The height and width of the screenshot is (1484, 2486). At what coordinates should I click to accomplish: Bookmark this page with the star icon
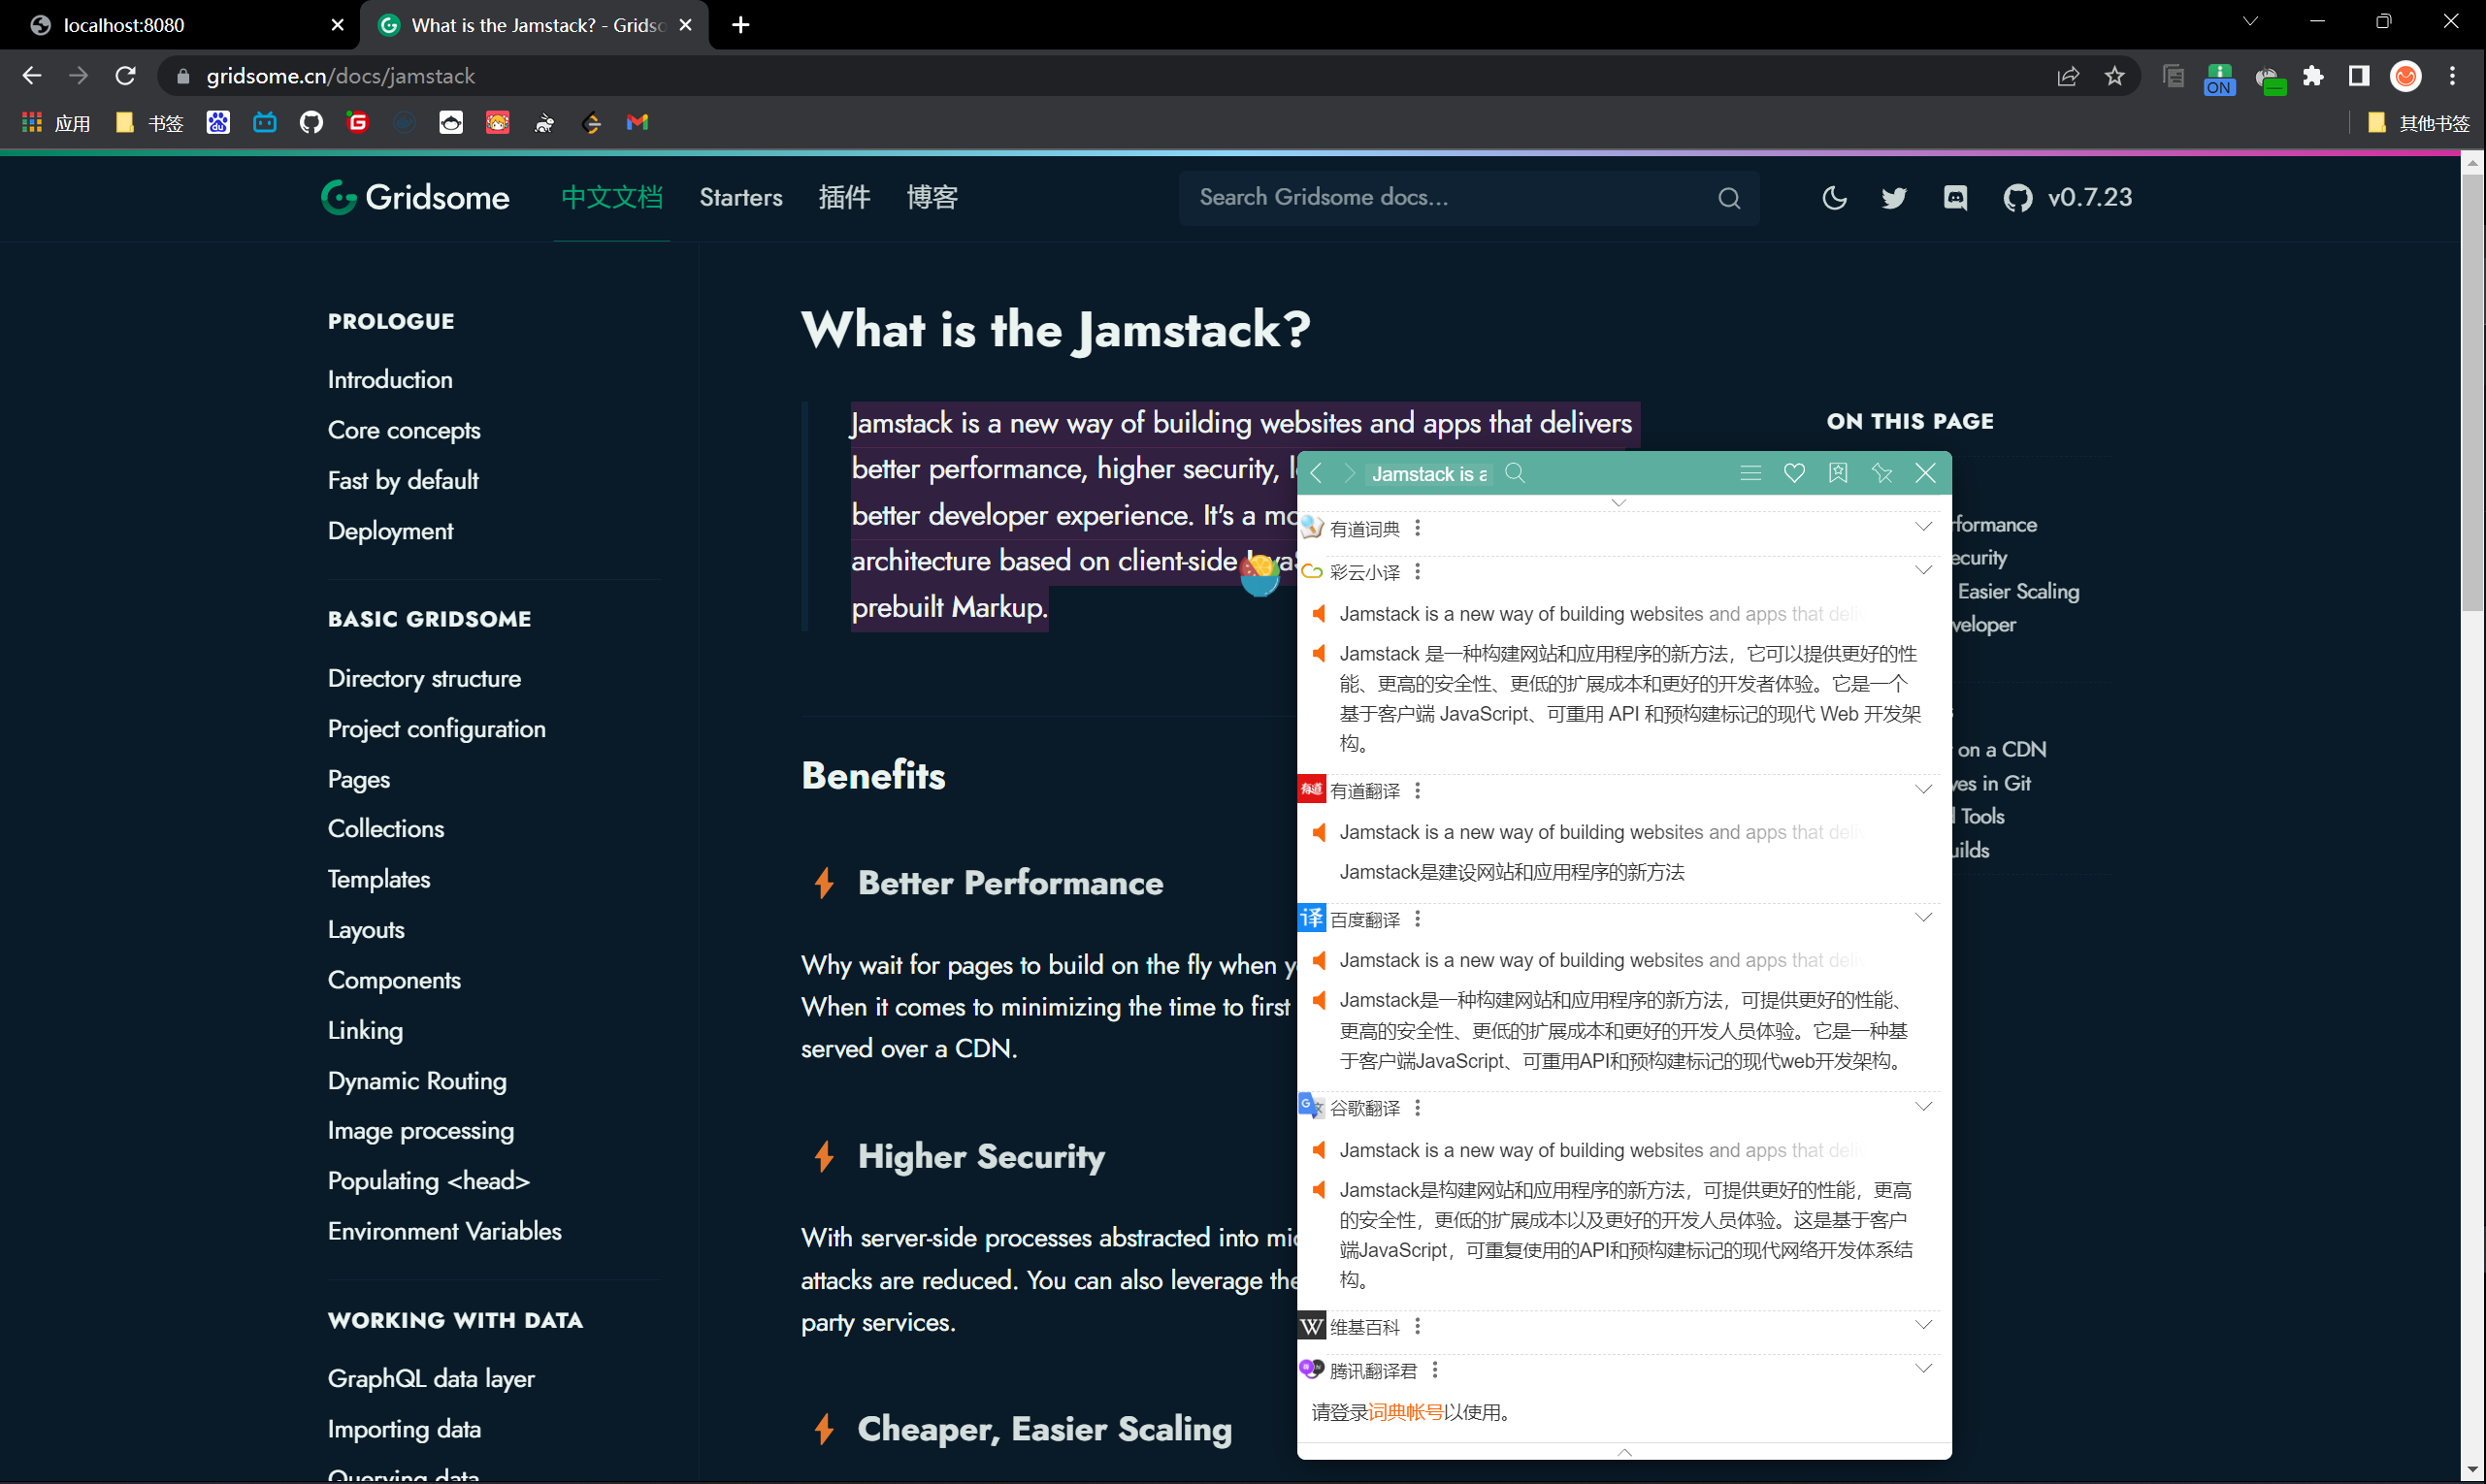(2113, 76)
